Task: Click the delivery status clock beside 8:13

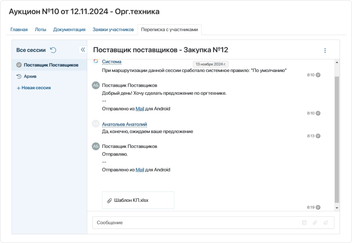Action: pyautogui.click(x=317, y=135)
